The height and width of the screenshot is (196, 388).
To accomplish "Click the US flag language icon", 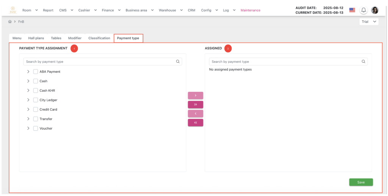I will coord(352,10).
